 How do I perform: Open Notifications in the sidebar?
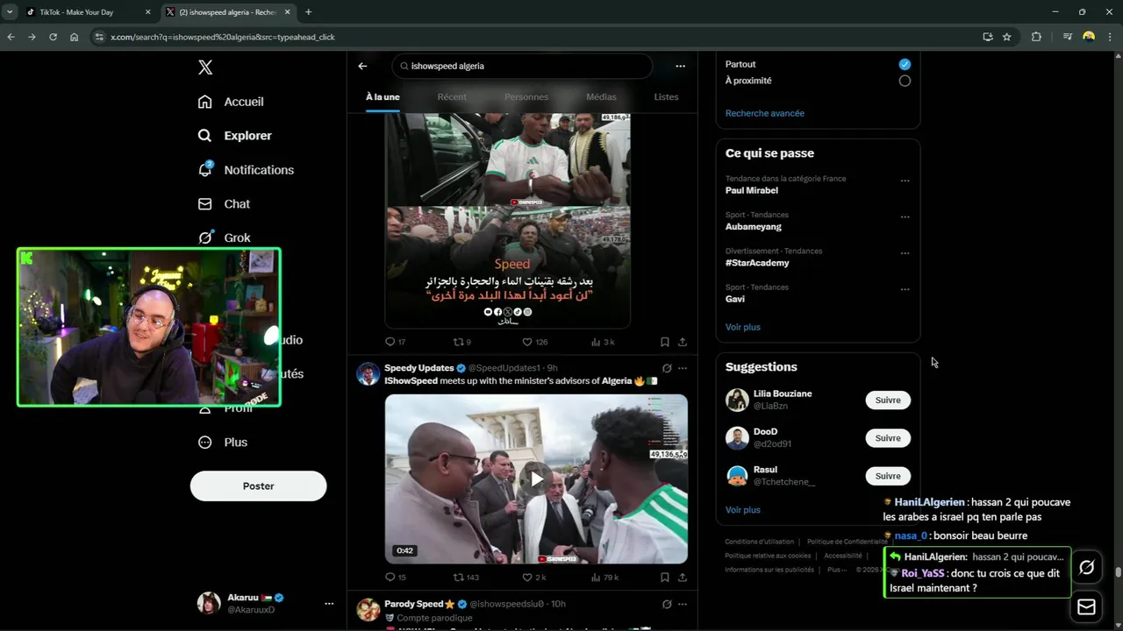pyautogui.click(x=246, y=170)
